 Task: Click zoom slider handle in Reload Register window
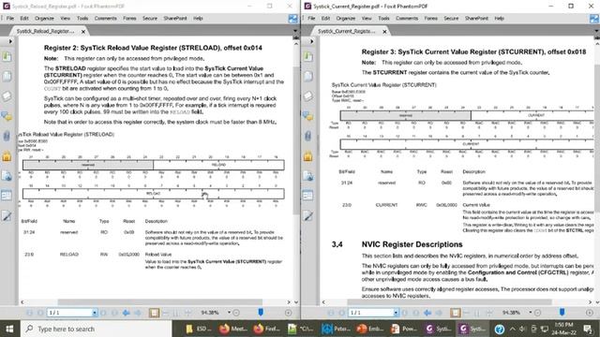tap(261, 312)
